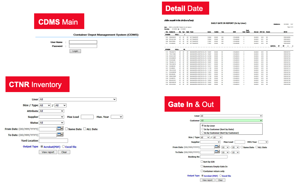Screen dimensions: 300x187
Task: Open the To Date minute dropdown
Action: [x=235, y=152]
